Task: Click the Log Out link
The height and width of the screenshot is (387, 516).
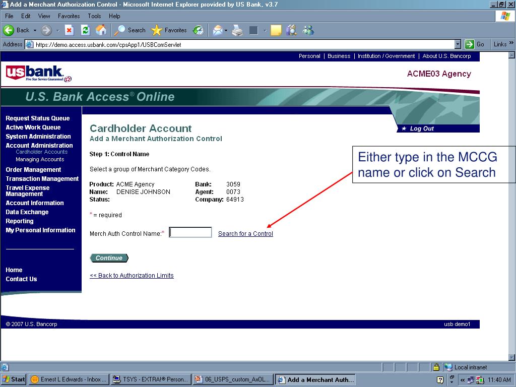Action: (x=422, y=128)
